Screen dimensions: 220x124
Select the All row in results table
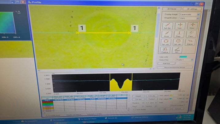click(x=84, y=98)
